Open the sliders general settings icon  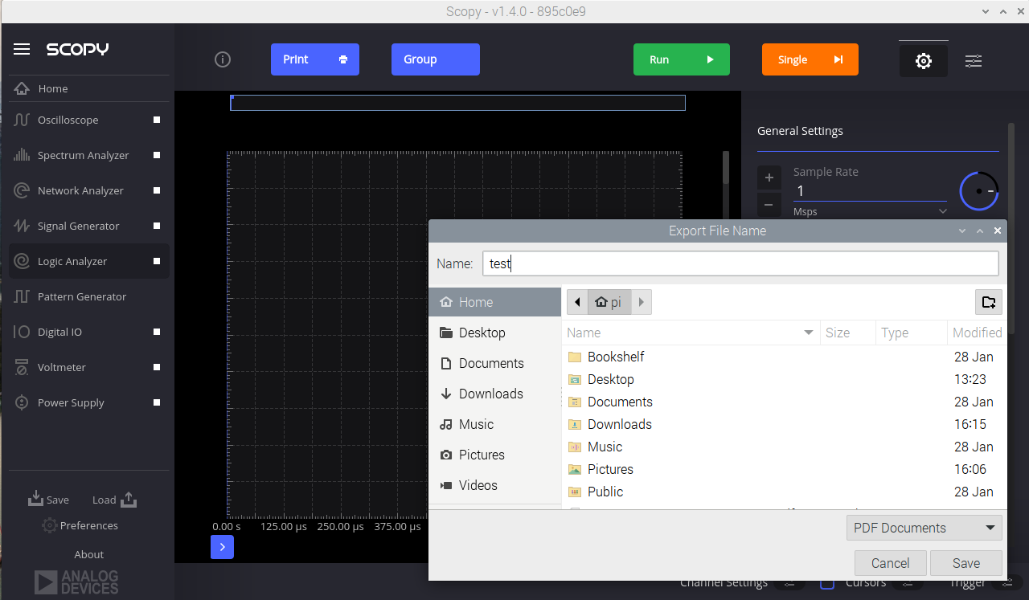coord(974,60)
